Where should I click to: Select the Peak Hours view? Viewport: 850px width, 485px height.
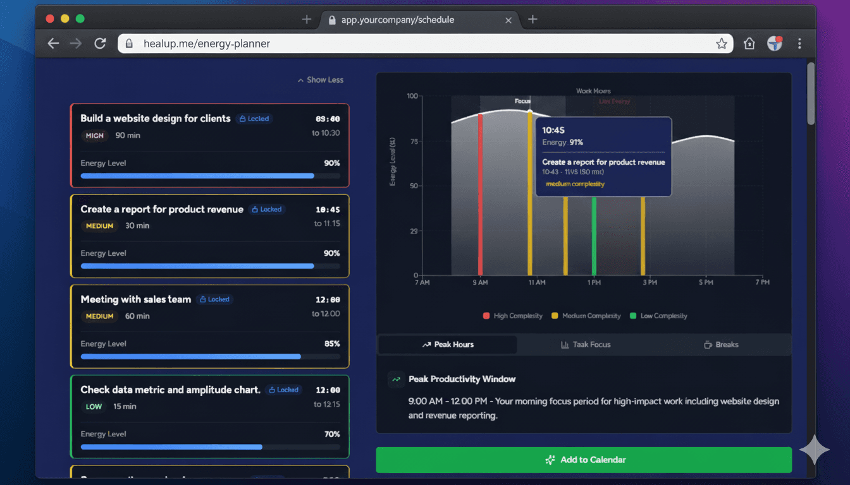[447, 344]
